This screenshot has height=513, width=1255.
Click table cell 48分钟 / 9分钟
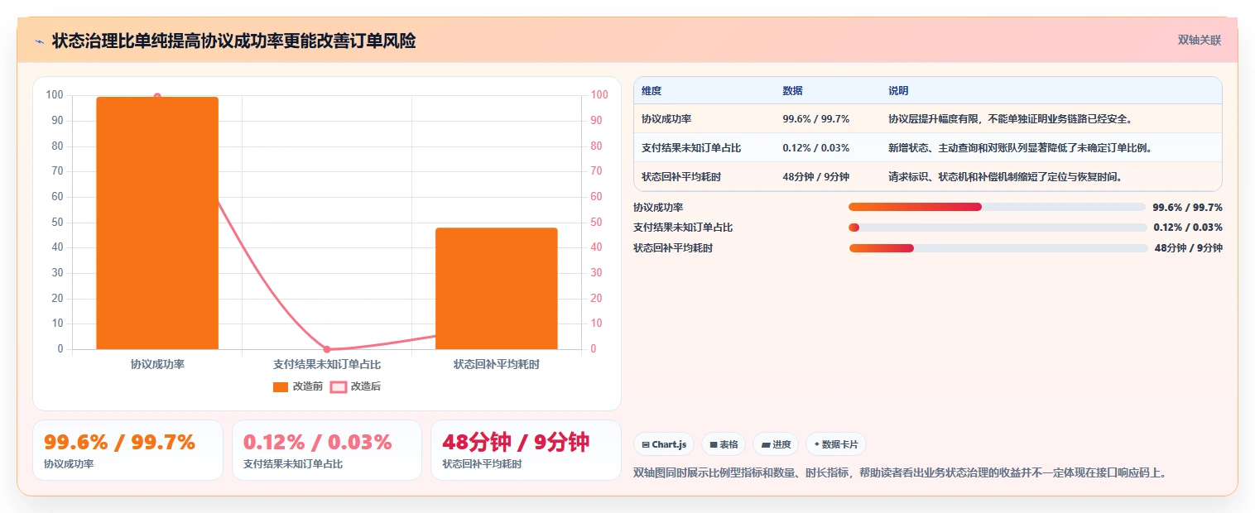816,177
